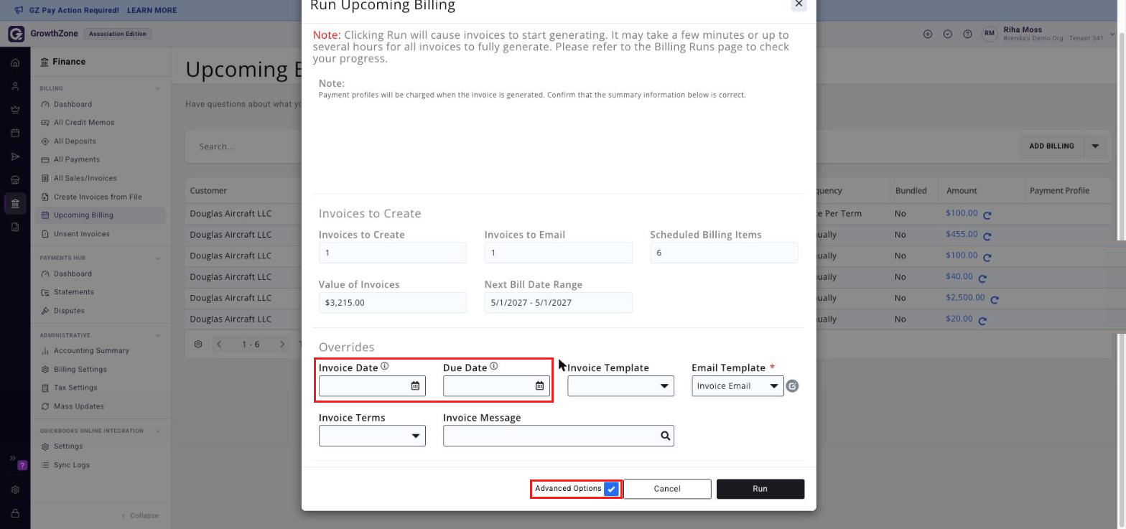This screenshot has height=529, width=1126.
Task: Click the checkmark tasks icon in header
Action: pyautogui.click(x=948, y=34)
